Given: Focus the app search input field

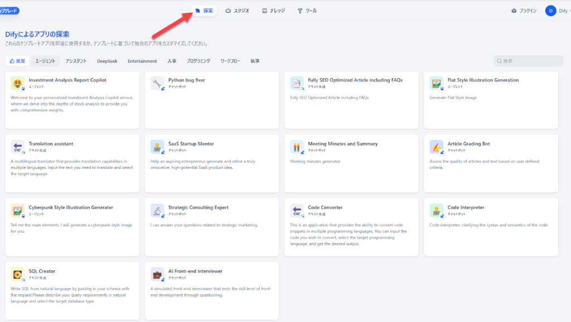Looking at the screenshot, I should pos(529,61).
